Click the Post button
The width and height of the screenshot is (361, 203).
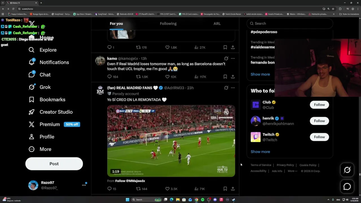pyautogui.click(x=54, y=164)
